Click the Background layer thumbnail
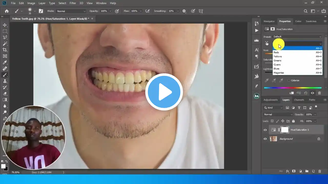Screen dimensions: 328x184 tap(273, 139)
